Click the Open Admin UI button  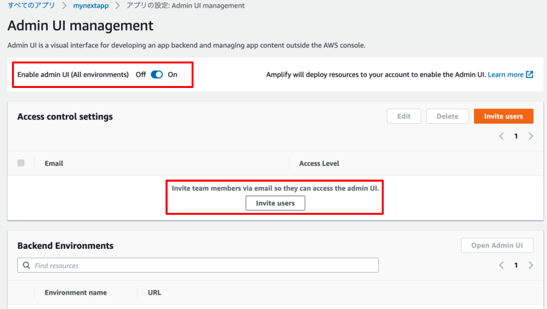click(x=497, y=246)
